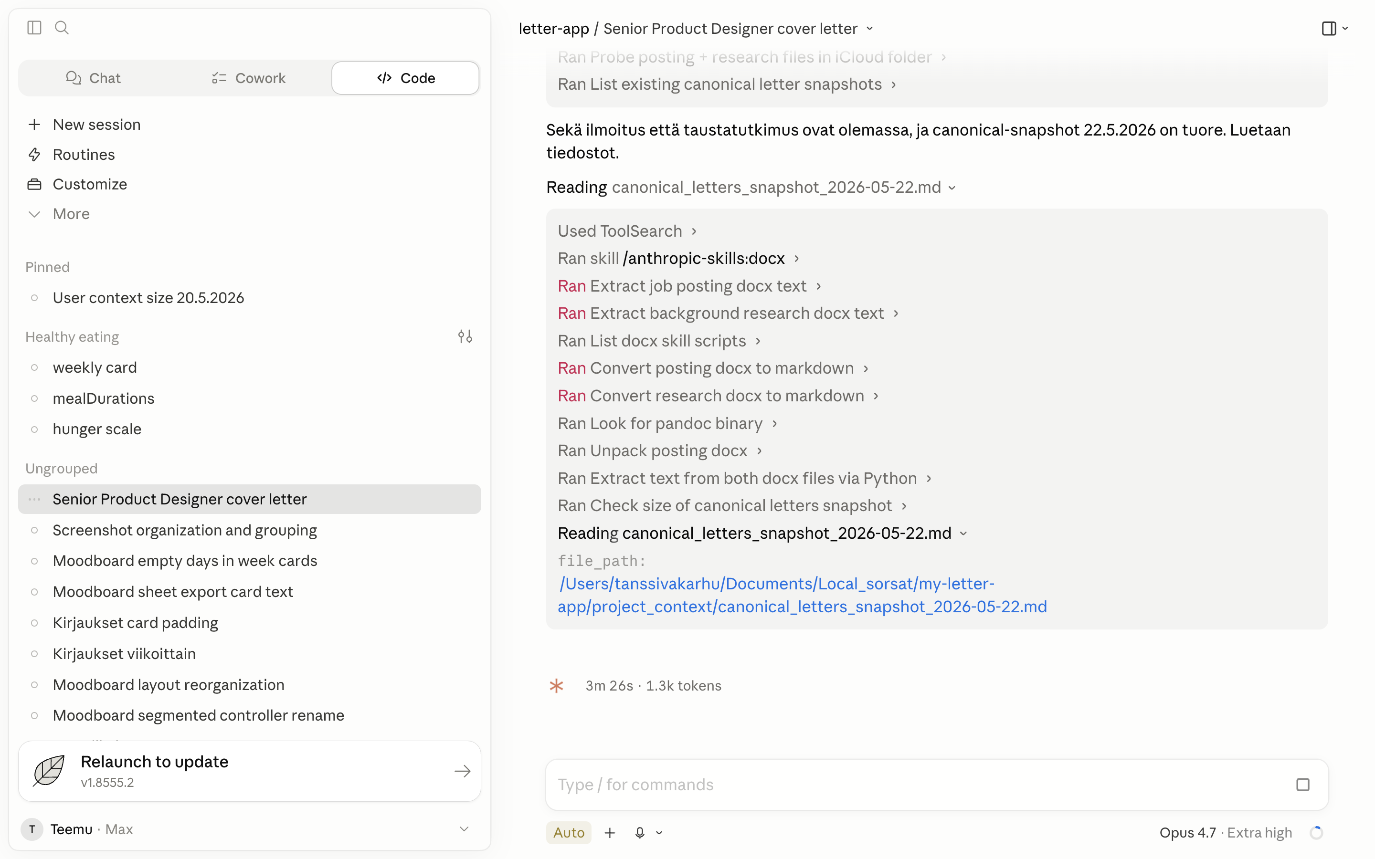Toggle the sidebar panel icon

pos(34,28)
